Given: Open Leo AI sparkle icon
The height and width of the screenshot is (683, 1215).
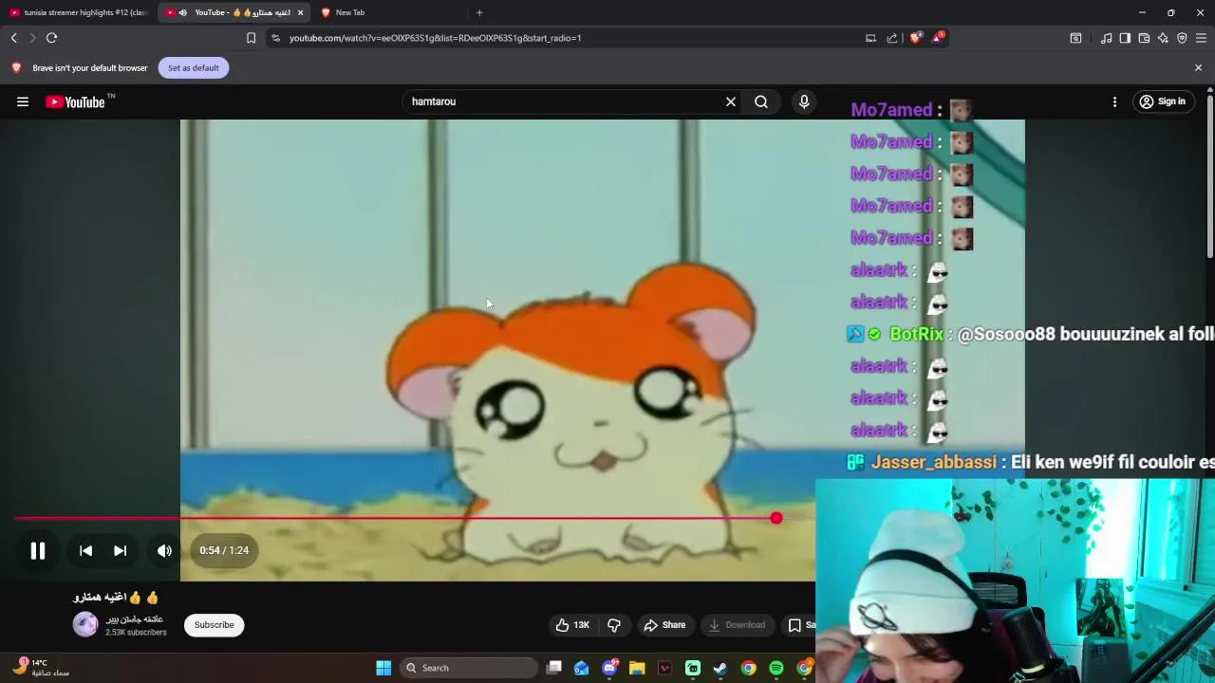Looking at the screenshot, I should coord(1163,38).
